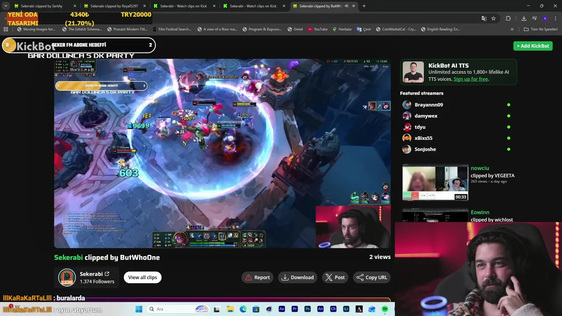This screenshot has width=562, height=316.
Task: Launch Microsoft Edge from taskbar
Action: 243,309
